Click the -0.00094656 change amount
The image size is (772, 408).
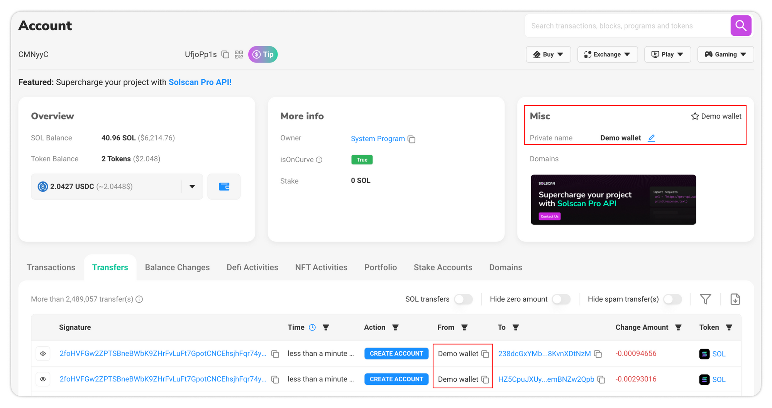[636, 354]
